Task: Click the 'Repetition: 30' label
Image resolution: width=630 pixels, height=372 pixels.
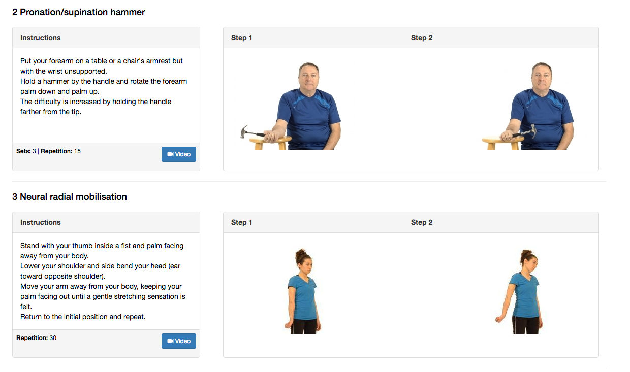Action: [x=37, y=338]
